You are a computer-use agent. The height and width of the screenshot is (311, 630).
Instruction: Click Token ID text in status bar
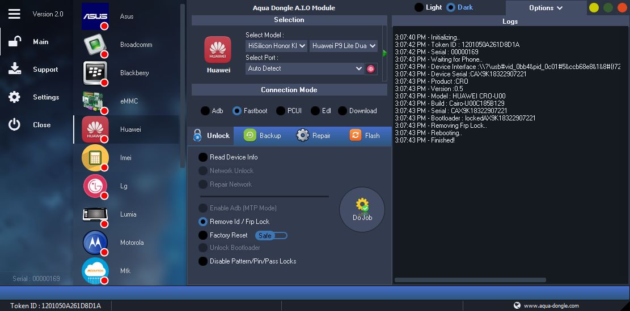tap(56, 306)
